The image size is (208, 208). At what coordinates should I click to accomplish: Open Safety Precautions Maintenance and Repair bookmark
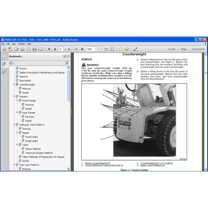pos(42,73)
